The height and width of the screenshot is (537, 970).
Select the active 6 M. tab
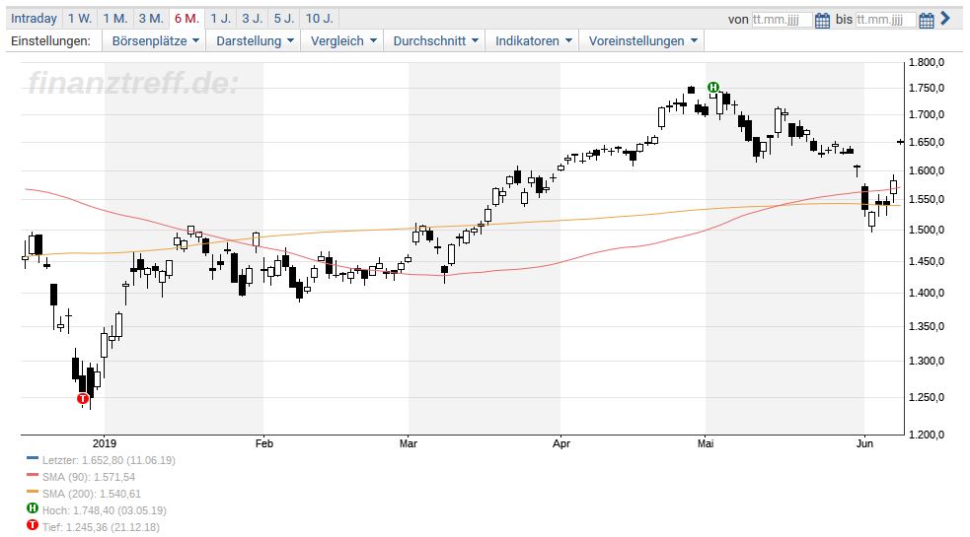187,19
